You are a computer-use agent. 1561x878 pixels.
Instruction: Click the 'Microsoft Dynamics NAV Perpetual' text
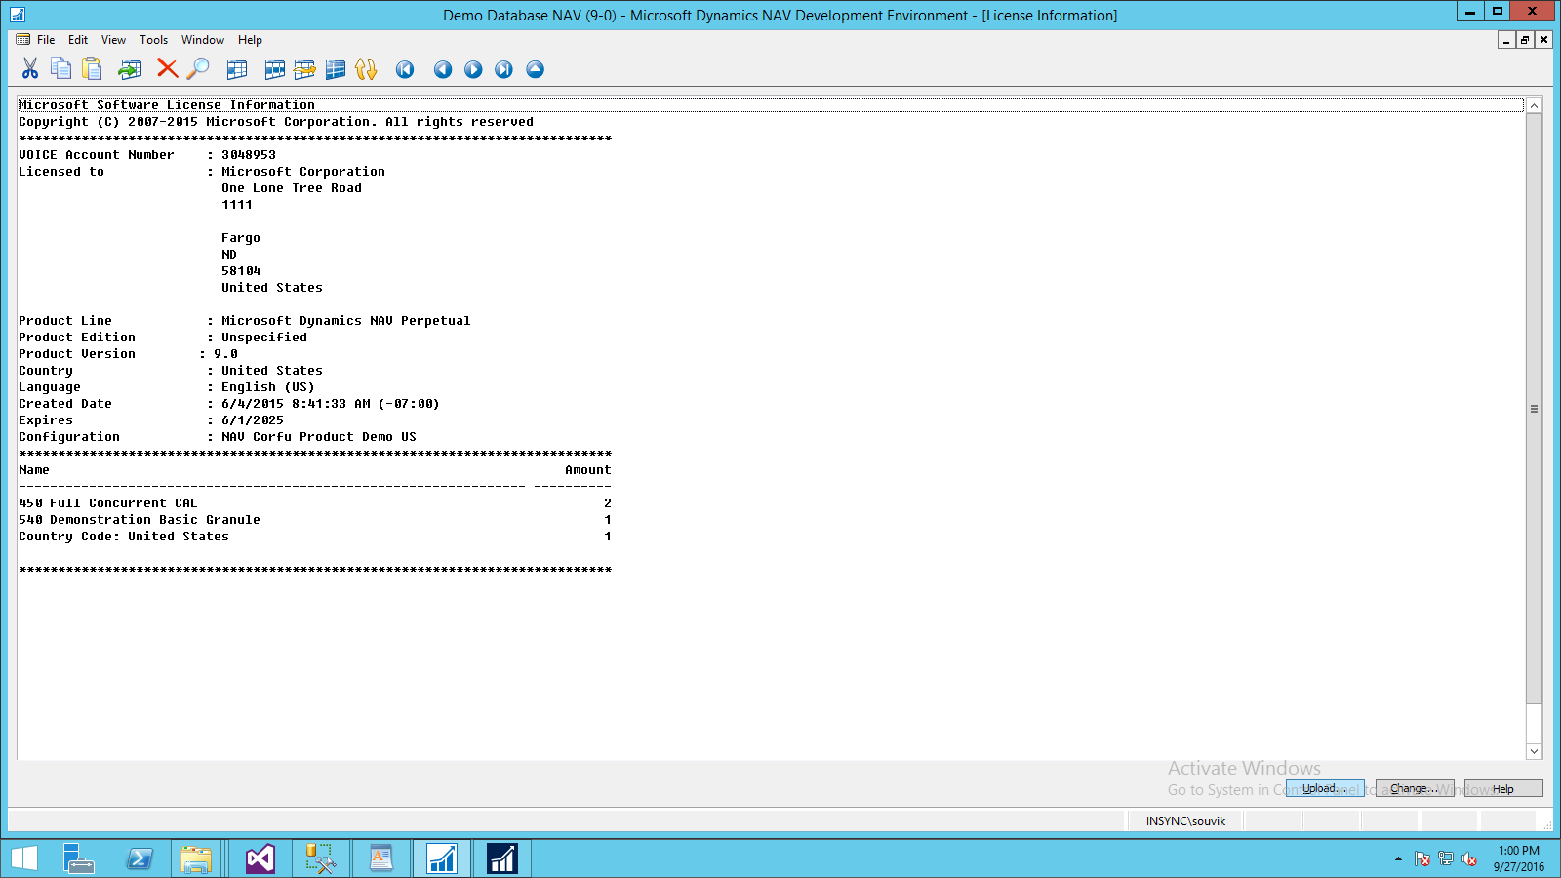coord(345,320)
